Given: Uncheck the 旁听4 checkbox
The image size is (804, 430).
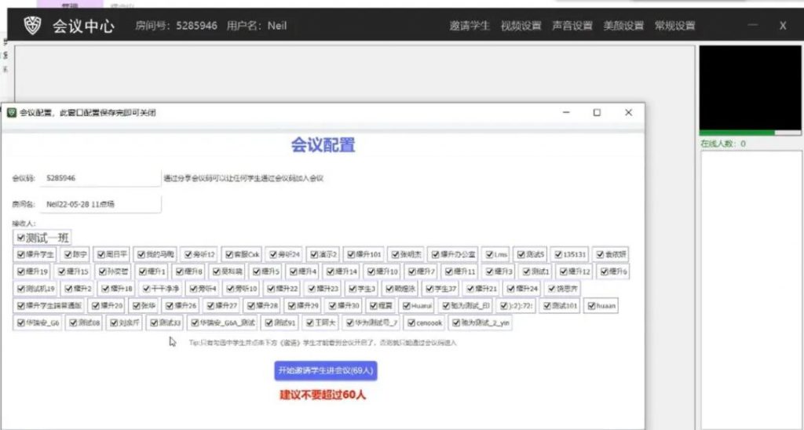Looking at the screenshot, I should pyautogui.click(x=193, y=289).
